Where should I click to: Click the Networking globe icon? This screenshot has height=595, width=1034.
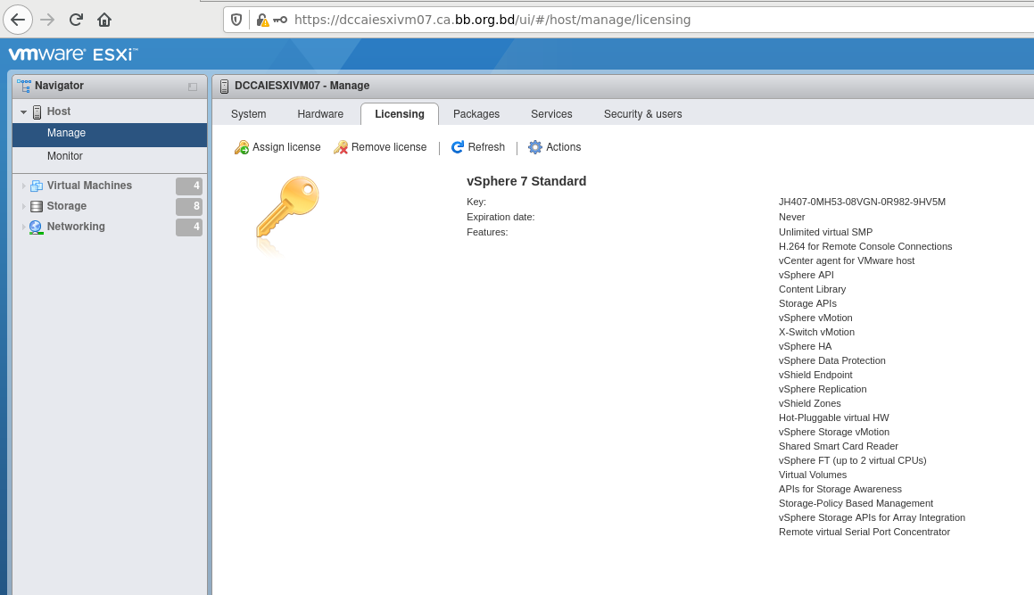(37, 227)
